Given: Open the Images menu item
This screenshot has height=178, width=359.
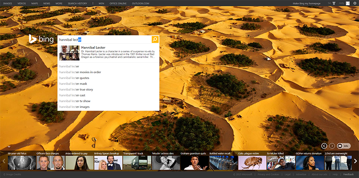Looking at the screenshot, I should (x=8, y=4).
